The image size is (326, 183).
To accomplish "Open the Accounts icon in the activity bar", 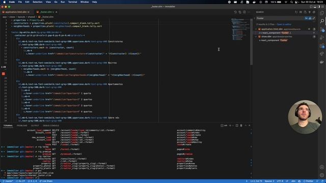I will 322,167.
